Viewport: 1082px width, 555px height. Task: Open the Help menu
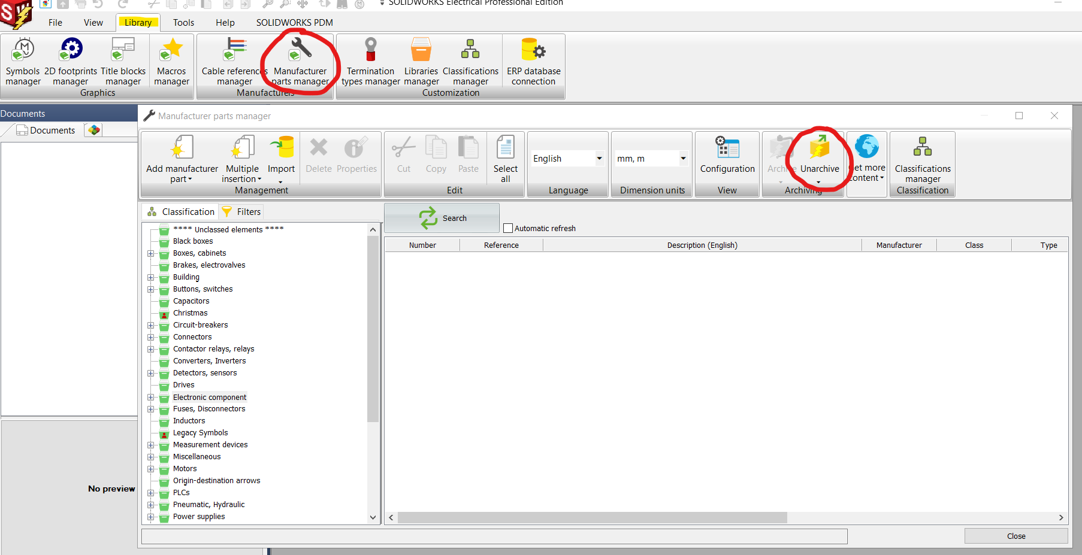pyautogui.click(x=225, y=23)
